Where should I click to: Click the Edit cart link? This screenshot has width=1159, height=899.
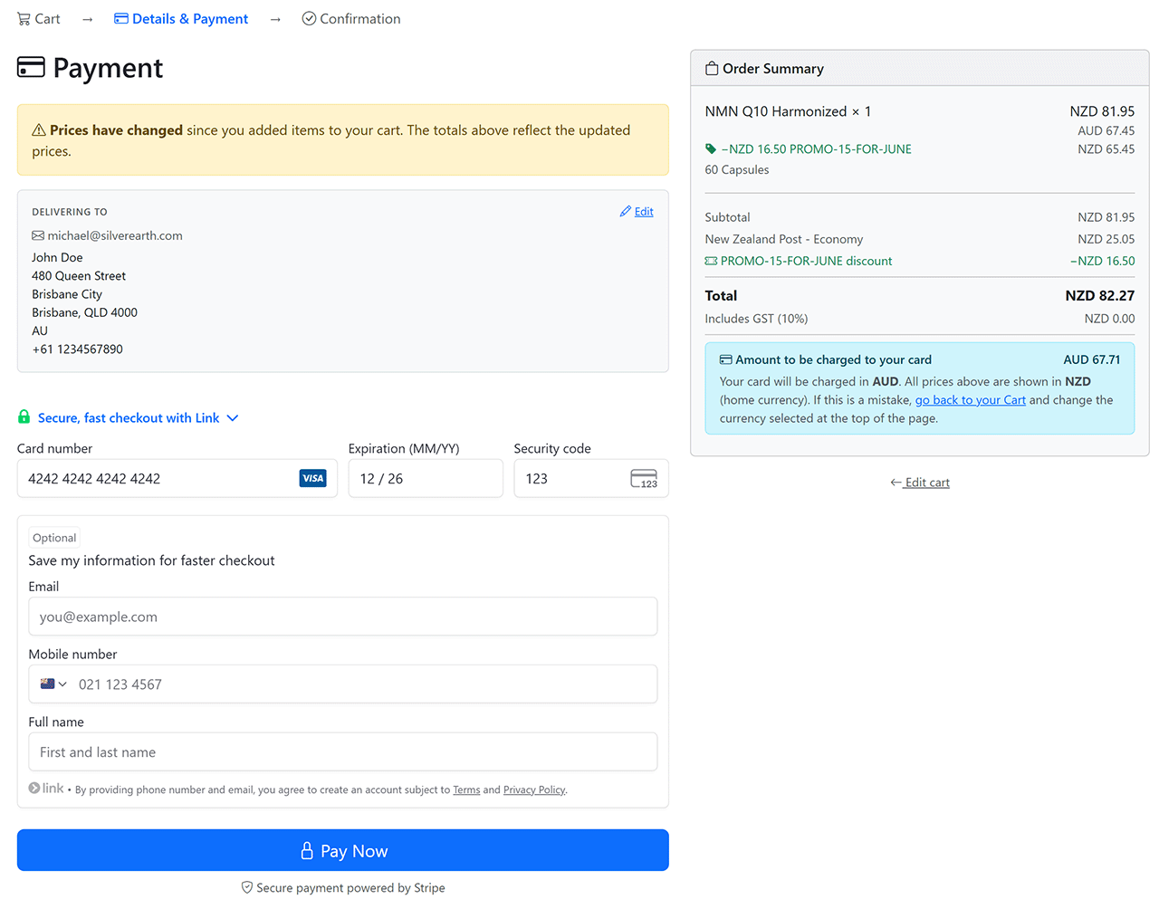pos(920,483)
